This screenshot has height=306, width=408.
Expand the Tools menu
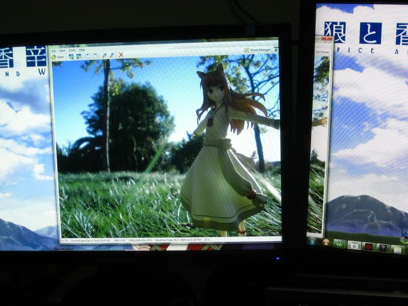70,49
